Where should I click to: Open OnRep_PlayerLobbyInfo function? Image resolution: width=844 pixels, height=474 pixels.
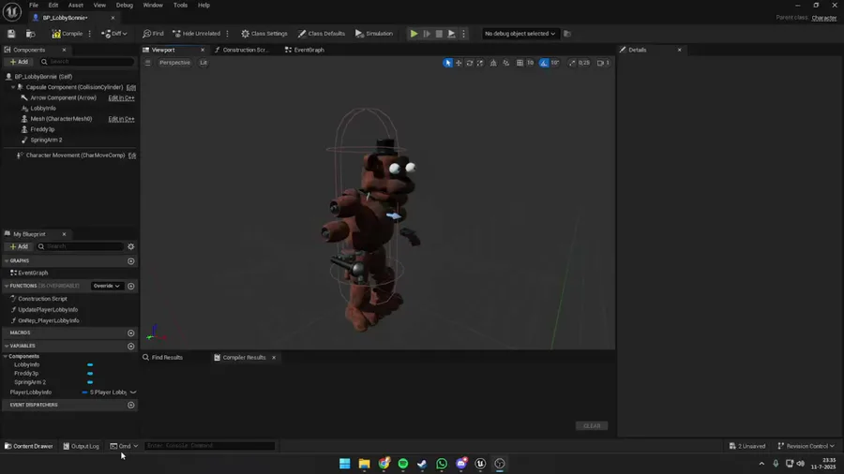click(x=49, y=320)
